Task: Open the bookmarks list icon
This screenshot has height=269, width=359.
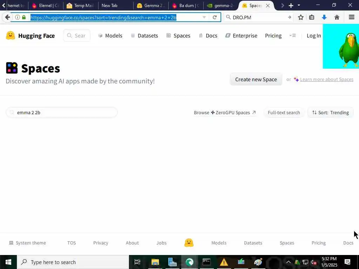Action: click(x=312, y=17)
